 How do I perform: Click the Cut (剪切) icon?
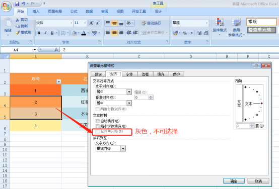coord(18,20)
